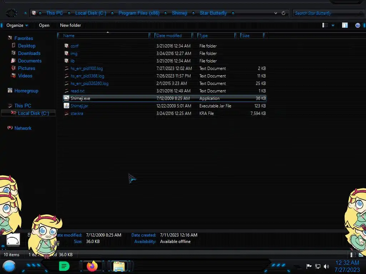The height and width of the screenshot is (274, 366).
Task: Launch Firefox from the taskbar
Action: [92, 266]
